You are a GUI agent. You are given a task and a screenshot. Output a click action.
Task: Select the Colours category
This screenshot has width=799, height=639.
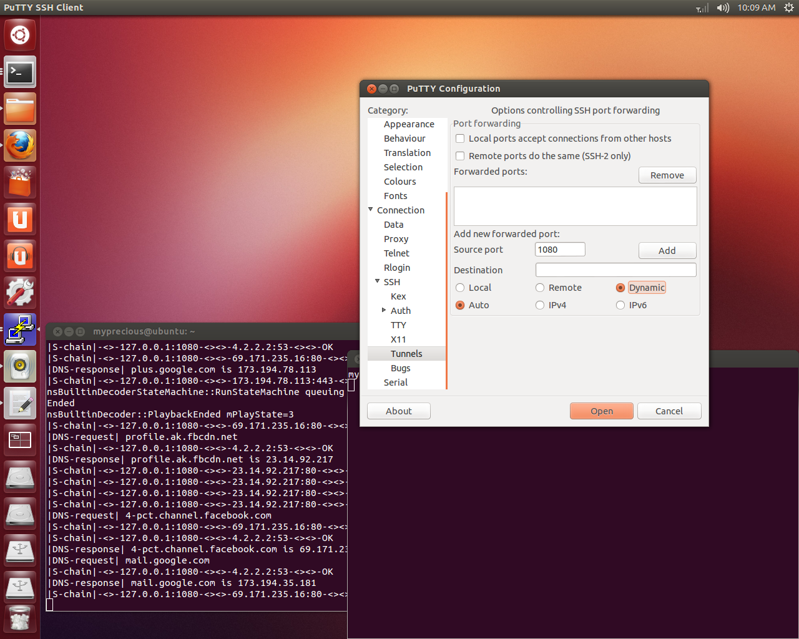pyautogui.click(x=400, y=182)
